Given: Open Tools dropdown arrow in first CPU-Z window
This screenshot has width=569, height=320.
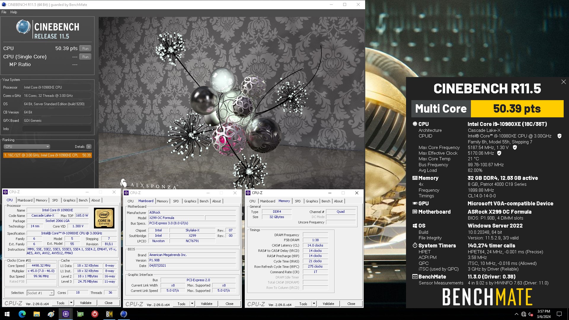Looking at the screenshot, I should (71, 303).
